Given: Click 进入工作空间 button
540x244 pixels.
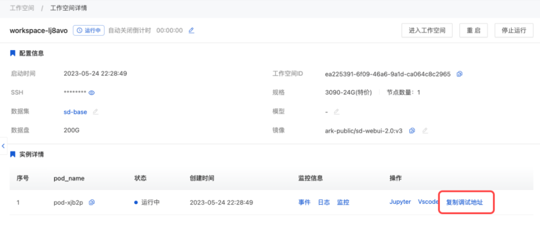Looking at the screenshot, I should click(427, 31).
